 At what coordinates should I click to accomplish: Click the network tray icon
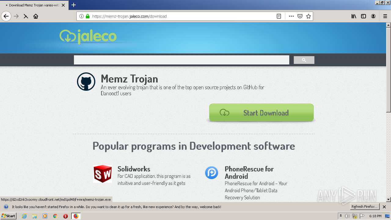click(x=355, y=216)
